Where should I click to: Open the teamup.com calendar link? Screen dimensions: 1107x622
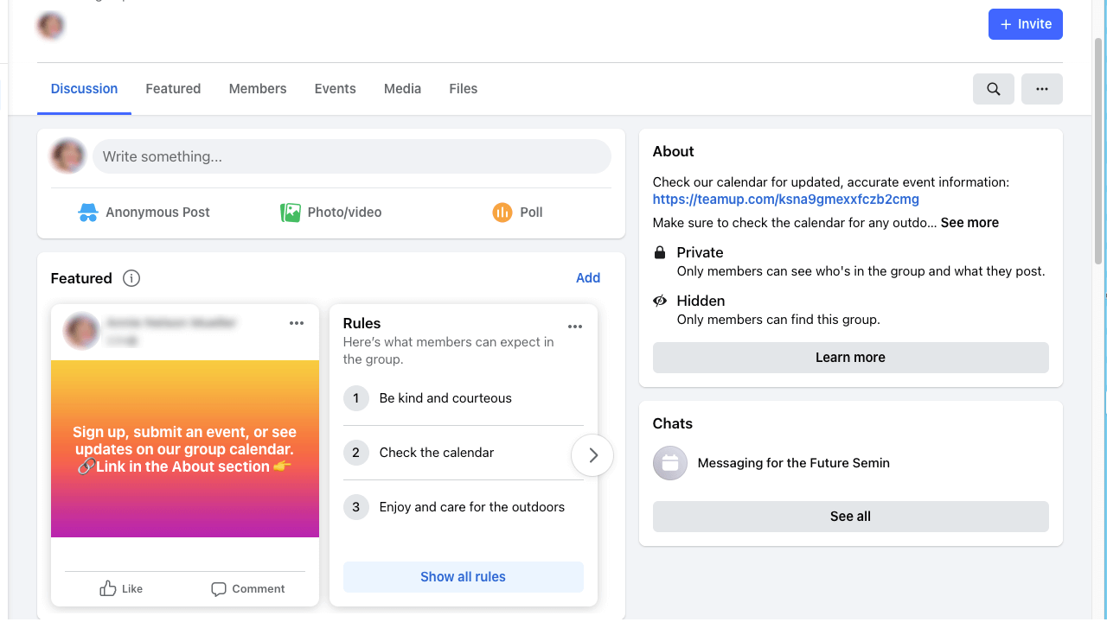(786, 200)
